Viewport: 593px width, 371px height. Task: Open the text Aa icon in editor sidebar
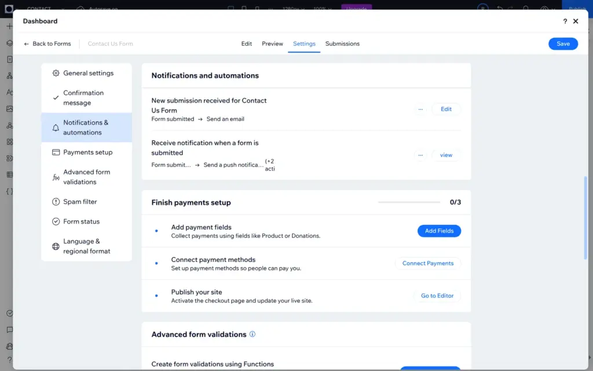click(x=9, y=92)
